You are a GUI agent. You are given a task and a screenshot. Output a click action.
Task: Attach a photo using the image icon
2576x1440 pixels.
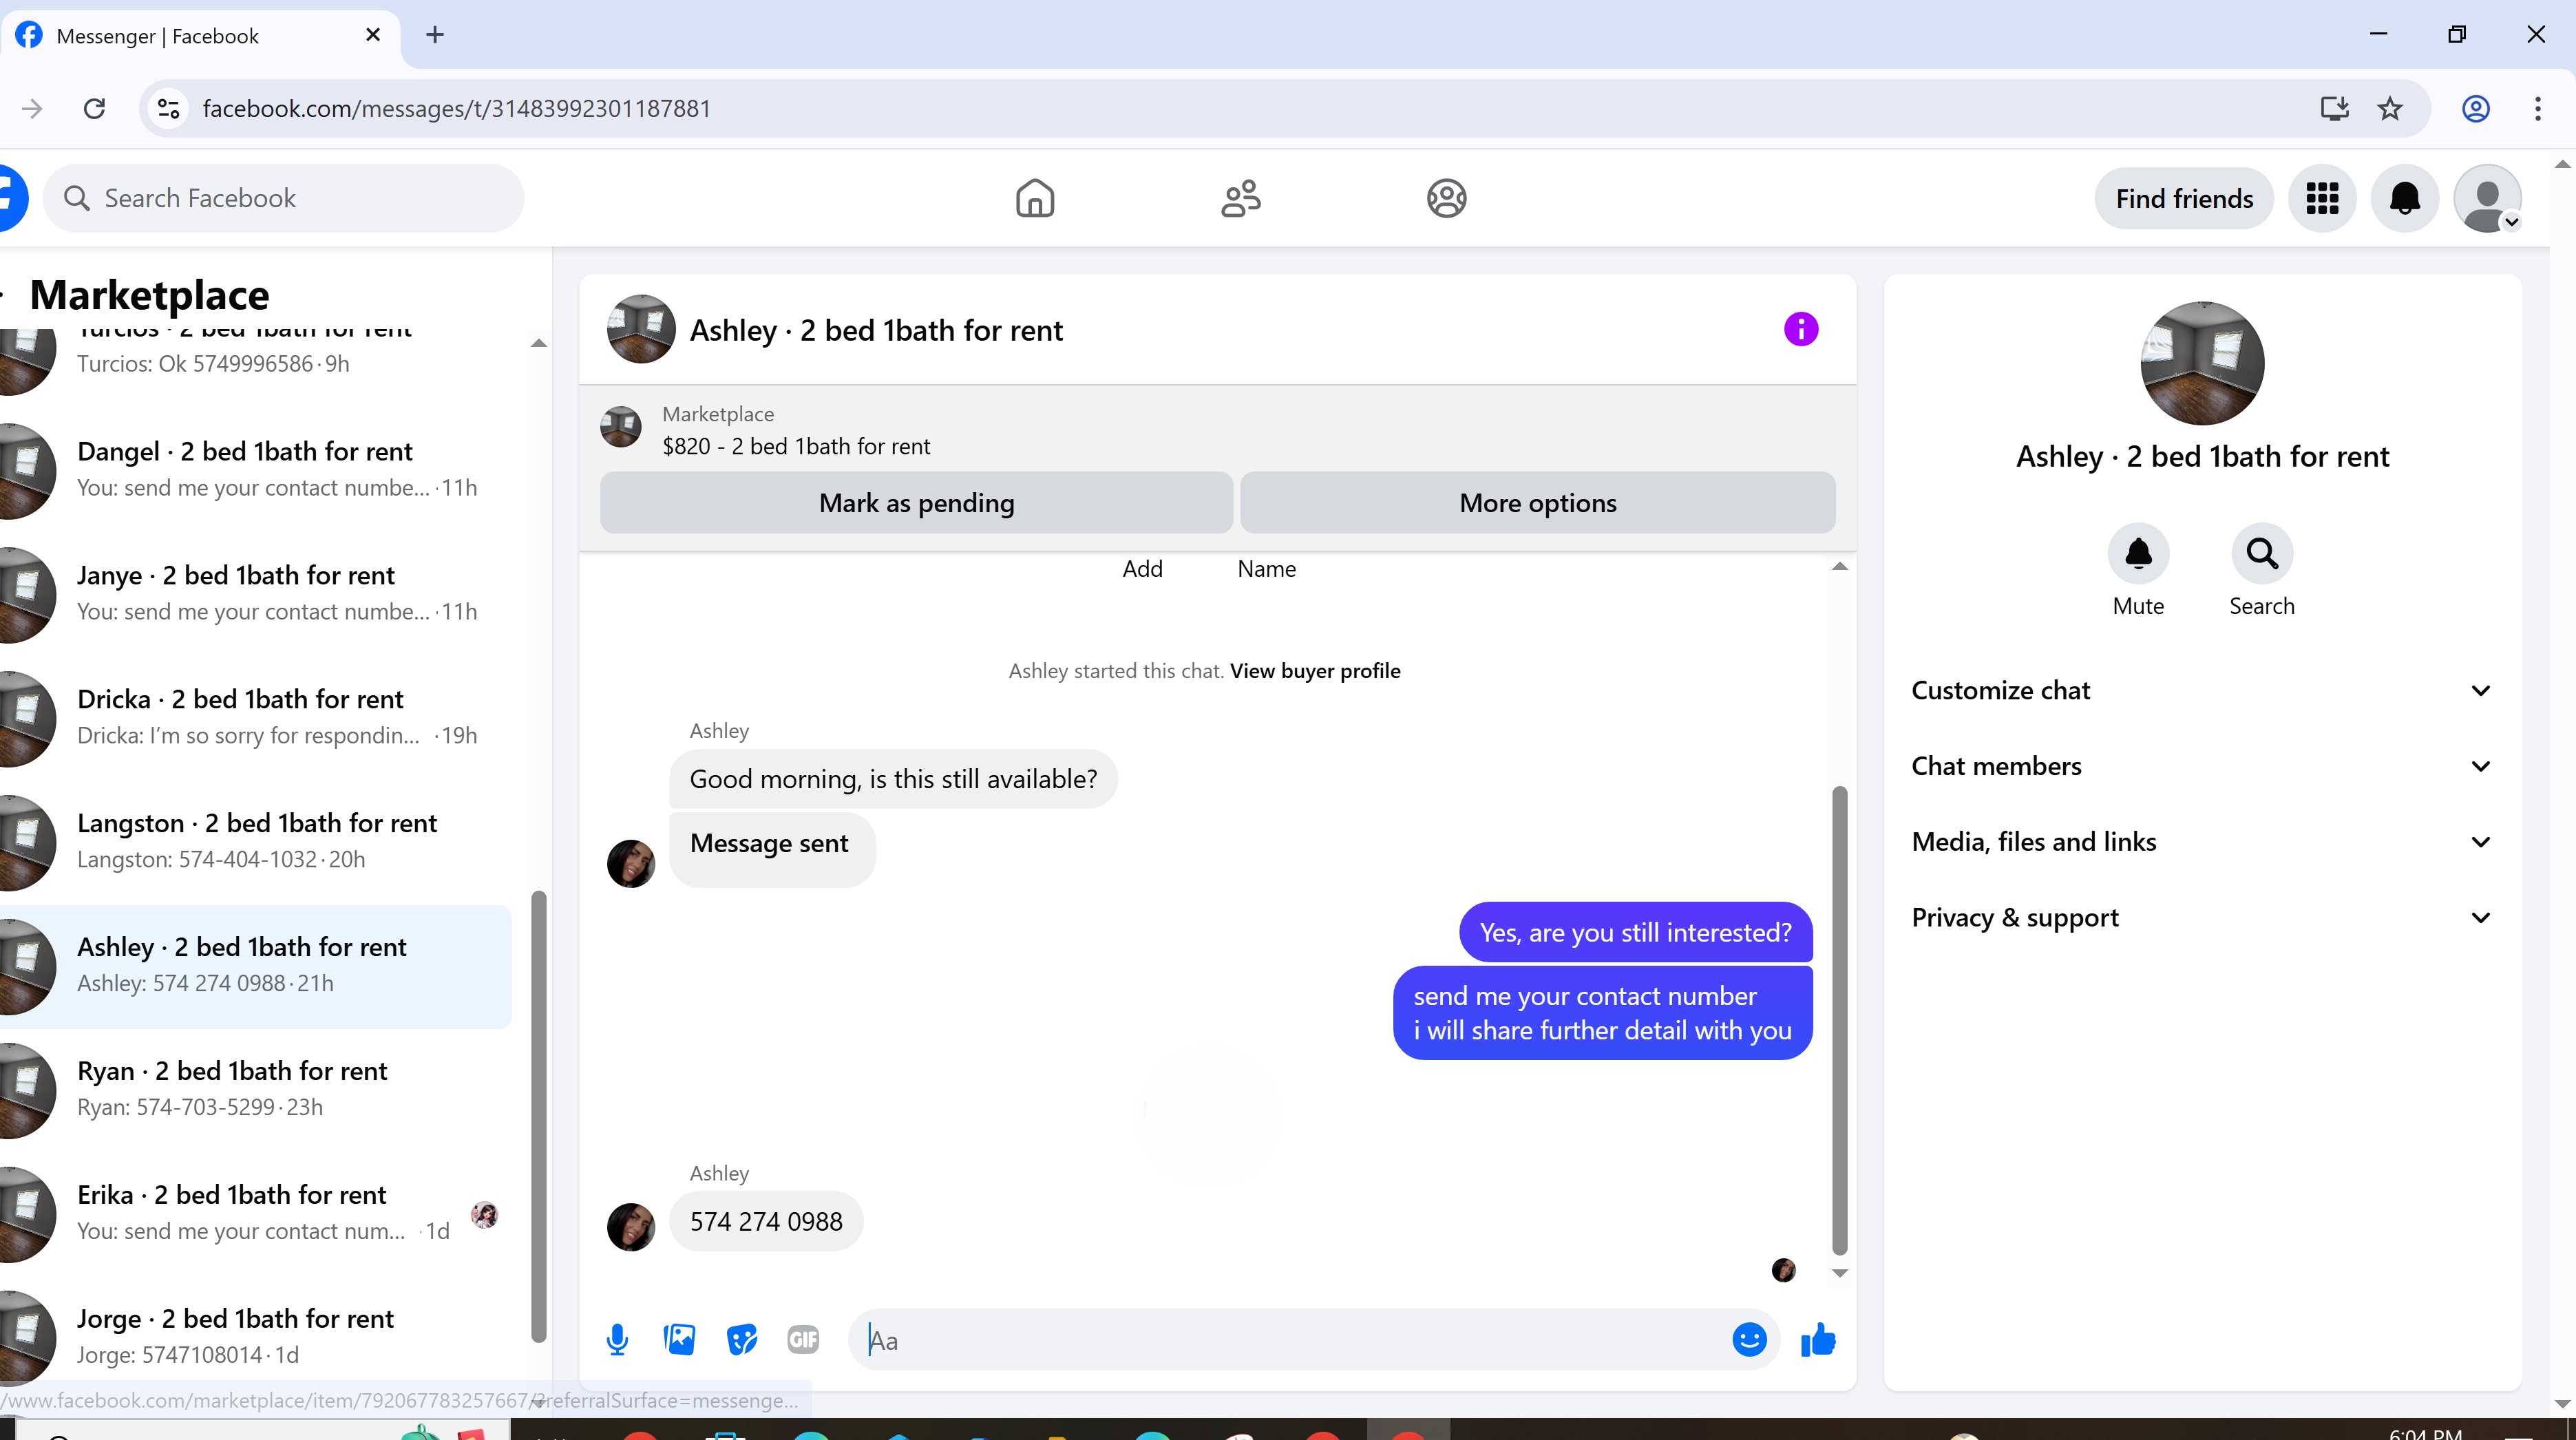point(679,1339)
